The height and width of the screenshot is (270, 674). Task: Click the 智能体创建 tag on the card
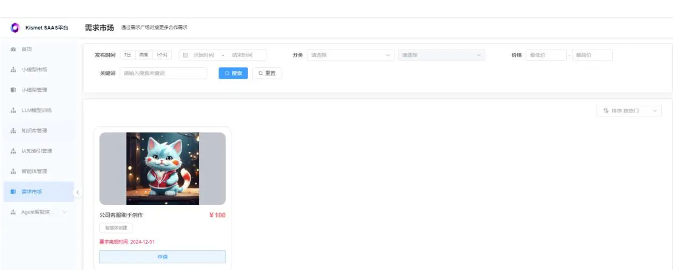click(116, 228)
